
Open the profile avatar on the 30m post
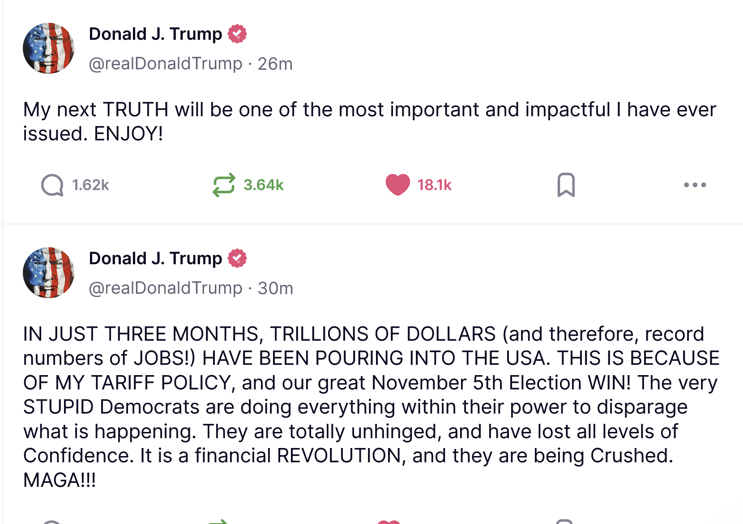48,273
